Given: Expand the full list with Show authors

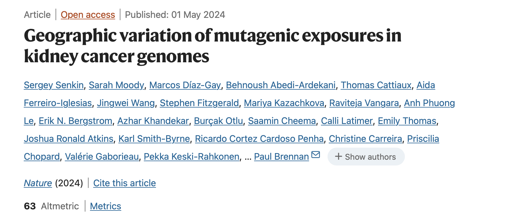Looking at the screenshot, I should coord(366,157).
